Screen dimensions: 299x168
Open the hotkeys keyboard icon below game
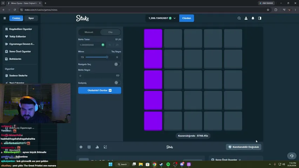pyautogui.click(x=89, y=147)
